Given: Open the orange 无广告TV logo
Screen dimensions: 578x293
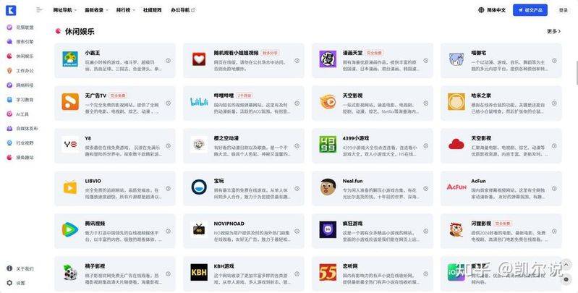Looking at the screenshot, I should click(x=70, y=102).
